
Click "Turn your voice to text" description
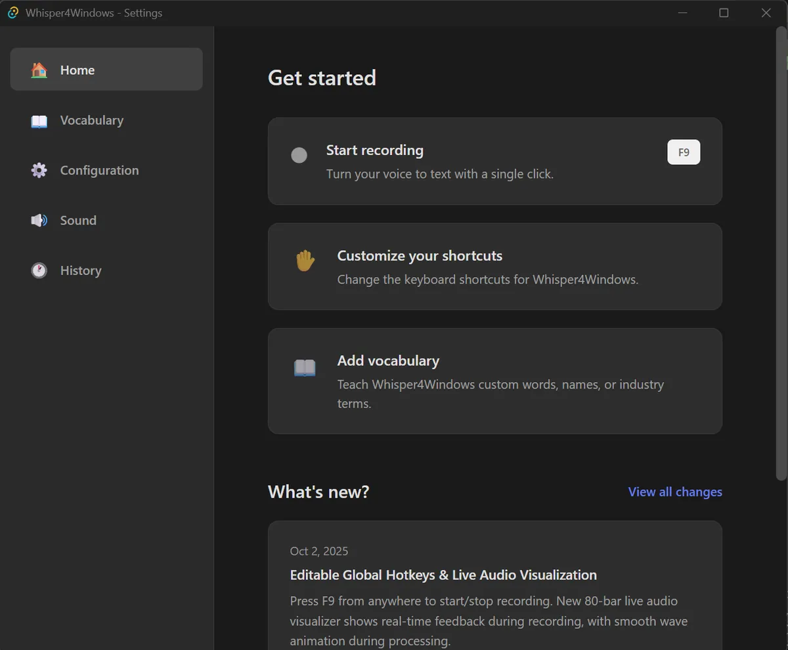tap(440, 174)
